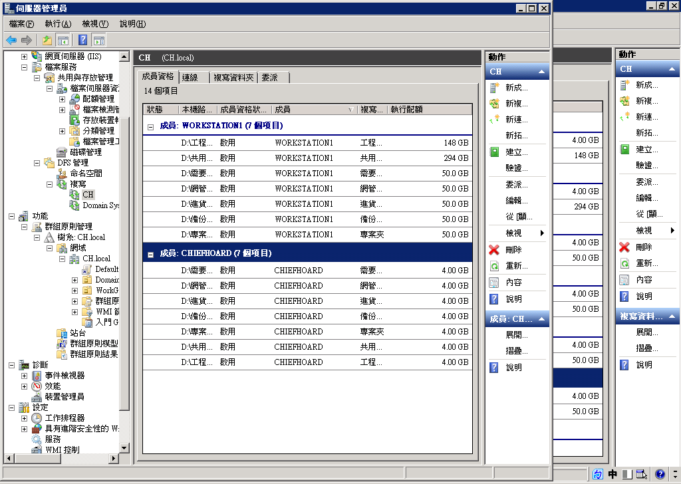The width and height of the screenshot is (681, 484).
Task: Open the 說明(H) menu
Action: click(132, 24)
